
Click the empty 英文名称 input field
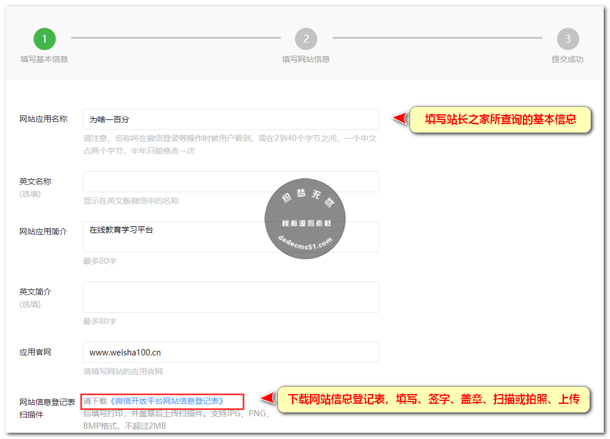pos(231,181)
